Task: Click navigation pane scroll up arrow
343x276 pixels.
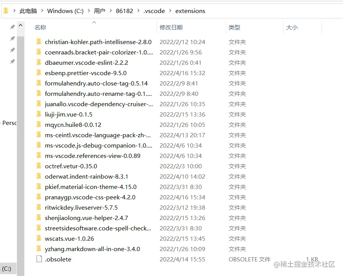Action: tap(21, 25)
